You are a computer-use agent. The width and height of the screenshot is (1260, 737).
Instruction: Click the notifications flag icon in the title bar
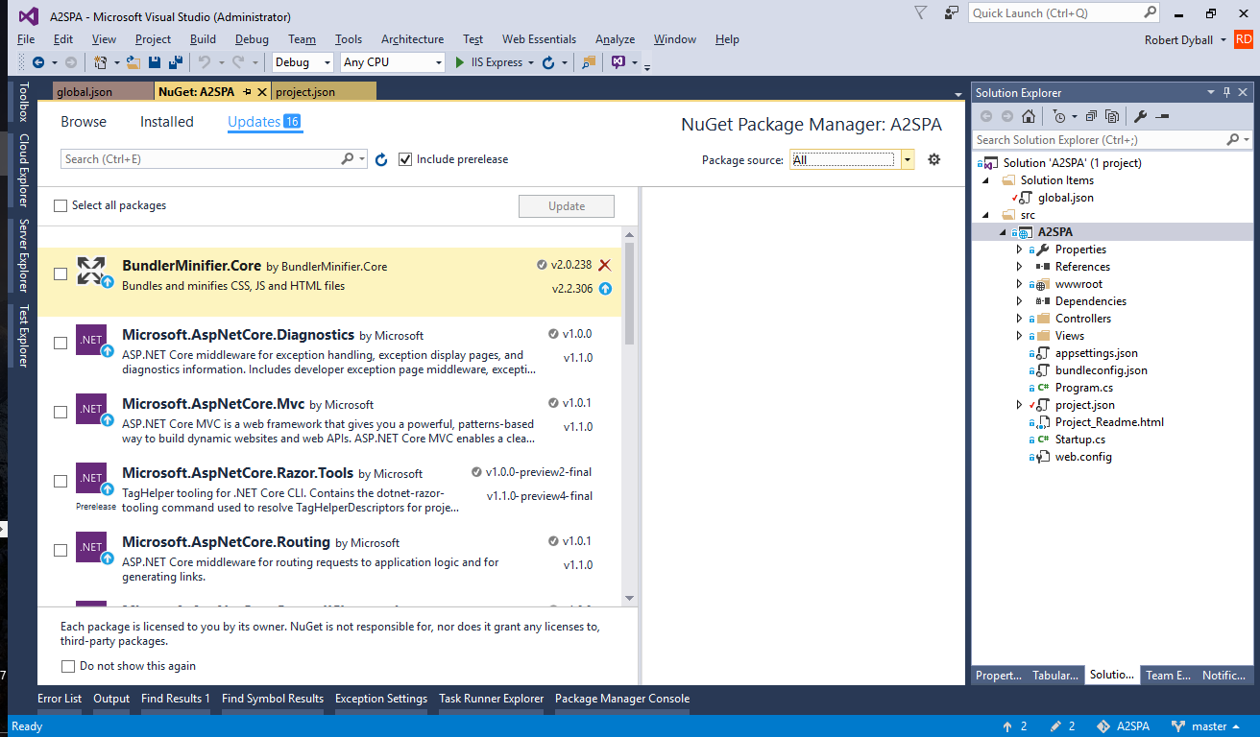pyautogui.click(x=921, y=13)
